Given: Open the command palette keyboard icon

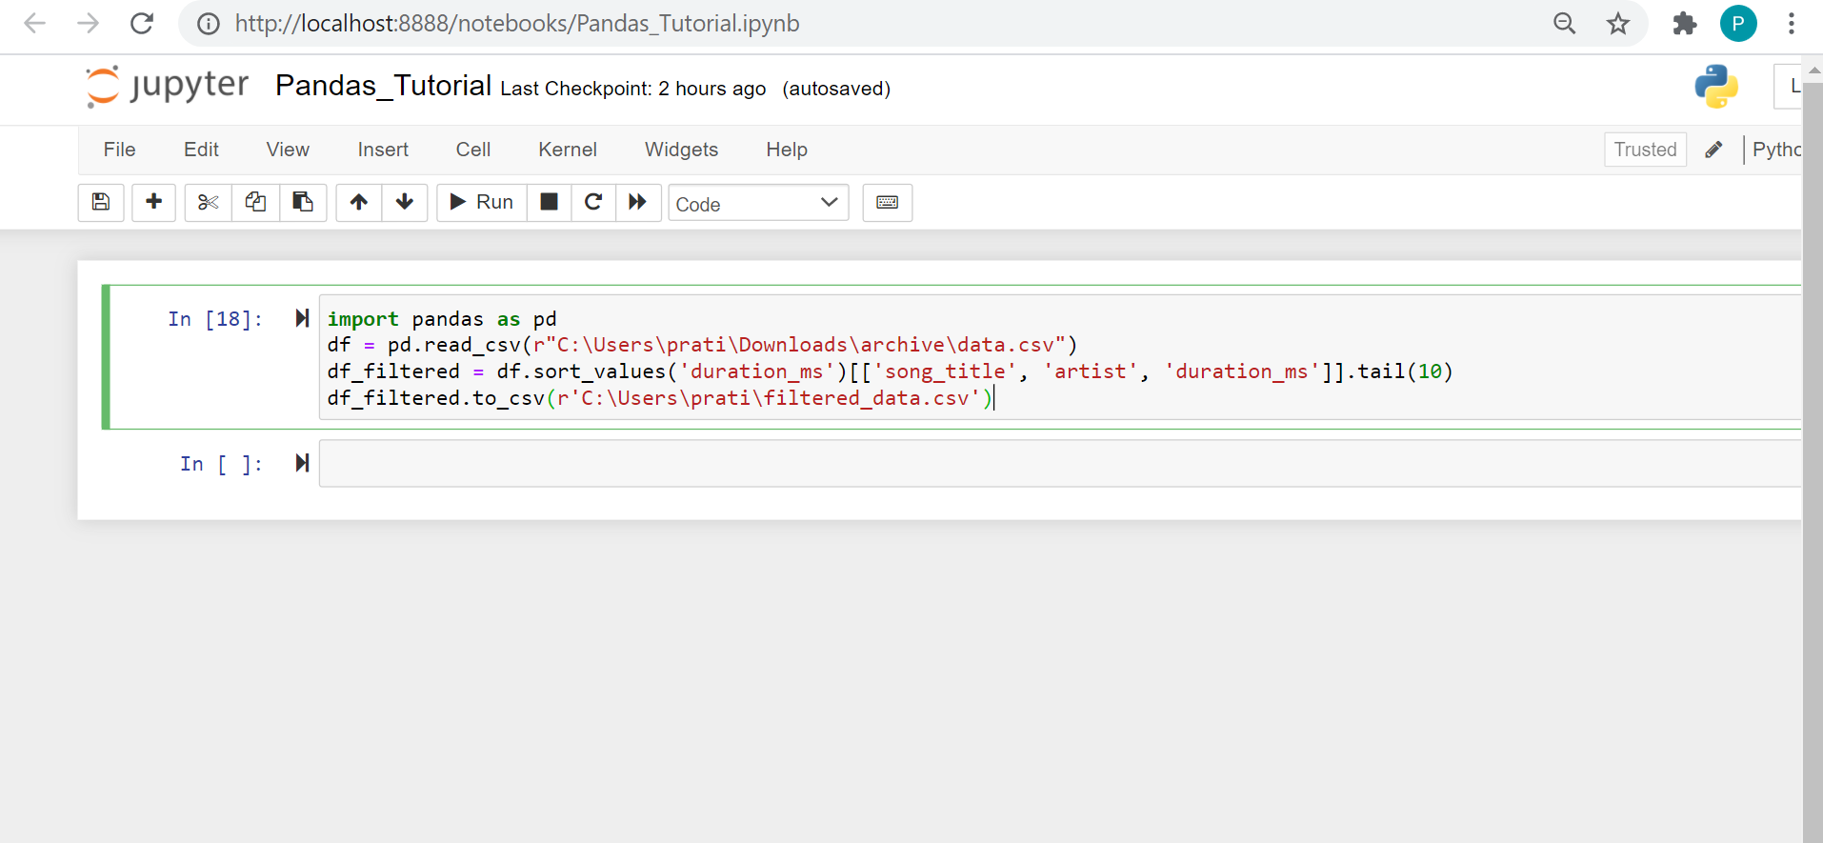Looking at the screenshot, I should 888,202.
